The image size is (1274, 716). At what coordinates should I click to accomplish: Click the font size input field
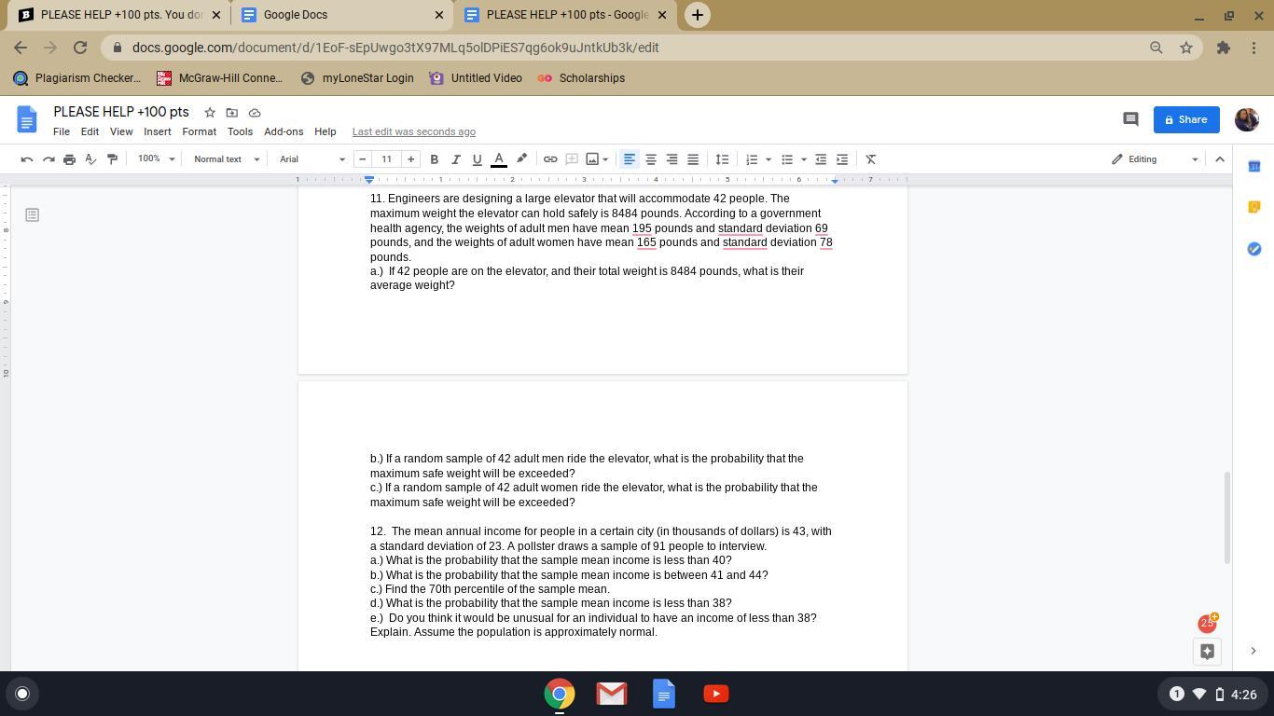[x=386, y=159]
